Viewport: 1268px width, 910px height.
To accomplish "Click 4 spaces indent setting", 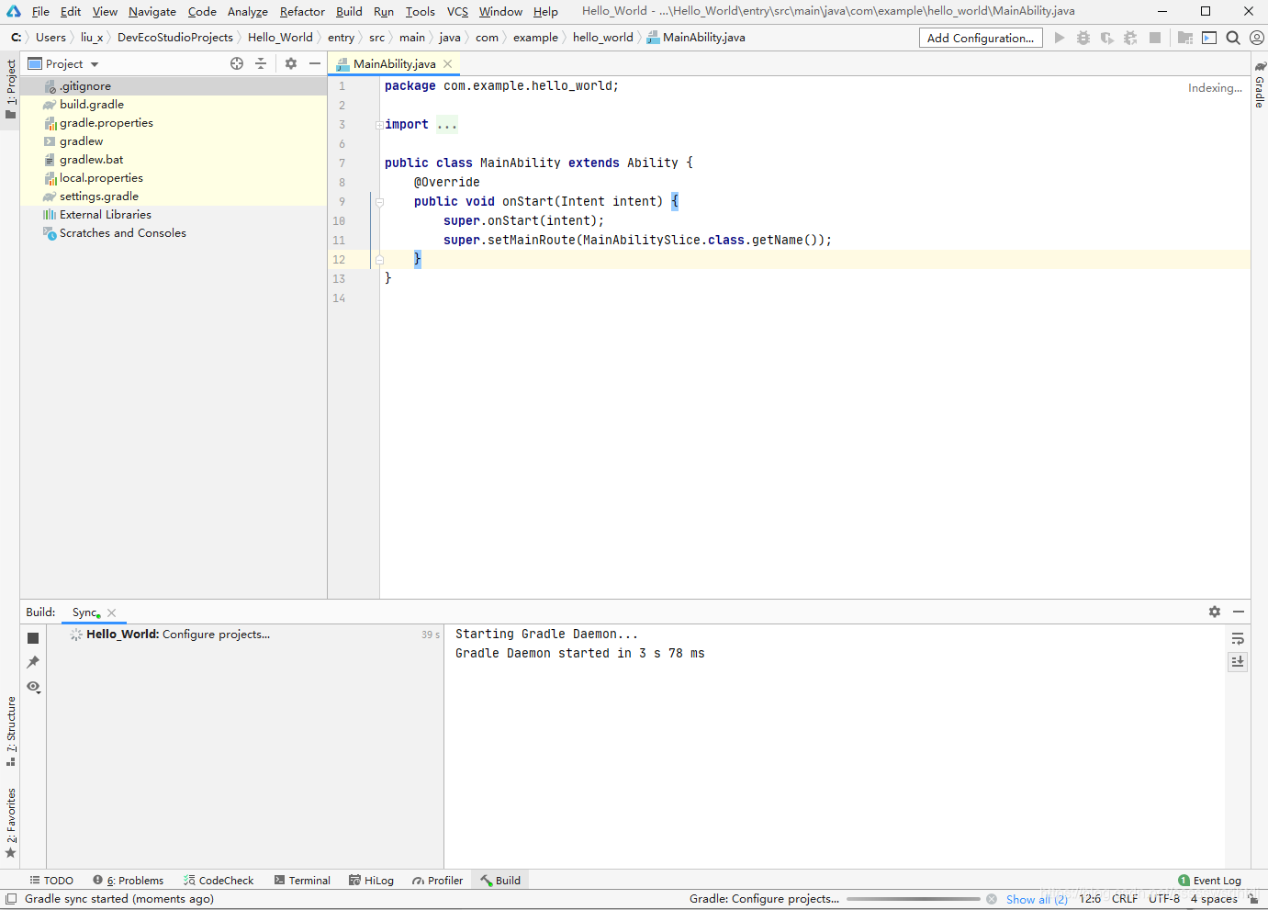I will [x=1214, y=899].
